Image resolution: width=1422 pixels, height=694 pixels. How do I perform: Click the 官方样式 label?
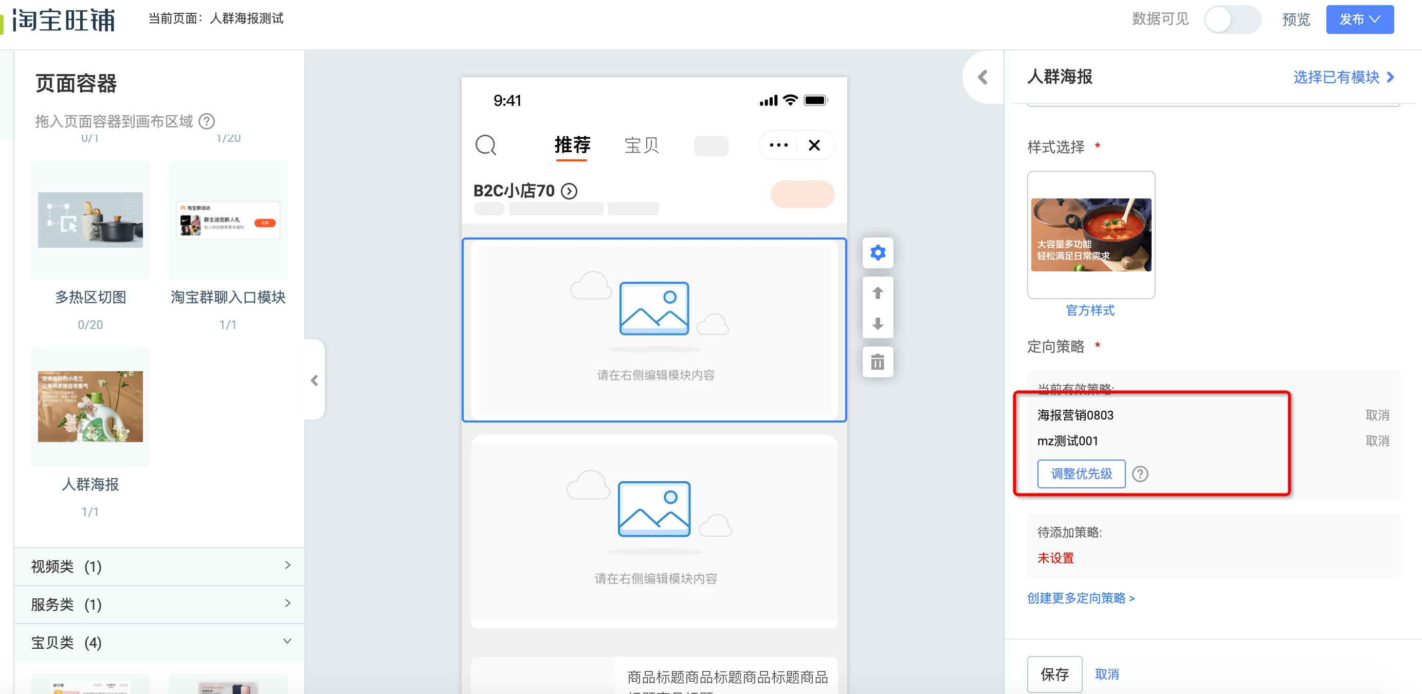[x=1090, y=311]
